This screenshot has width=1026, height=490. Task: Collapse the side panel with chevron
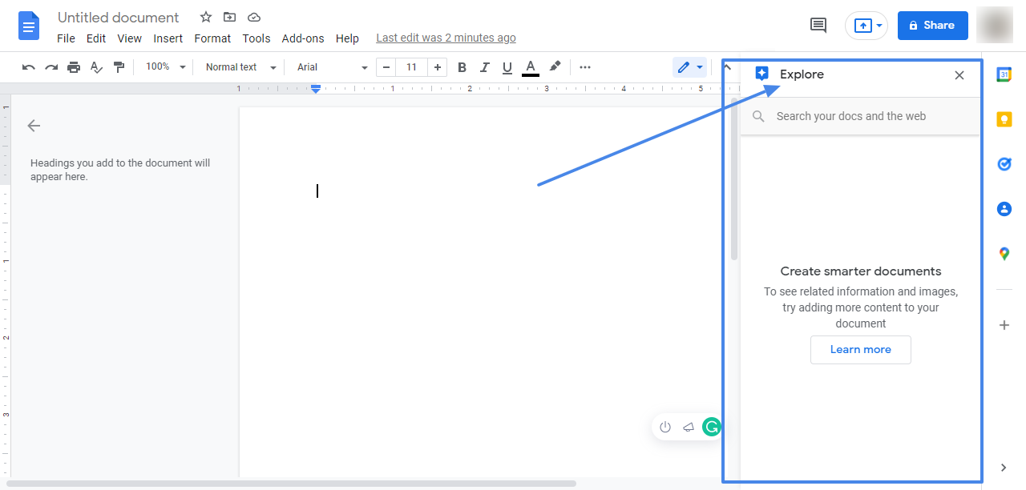tap(1004, 468)
